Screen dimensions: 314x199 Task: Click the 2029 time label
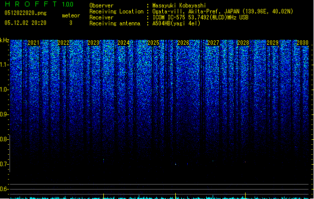point(273,43)
